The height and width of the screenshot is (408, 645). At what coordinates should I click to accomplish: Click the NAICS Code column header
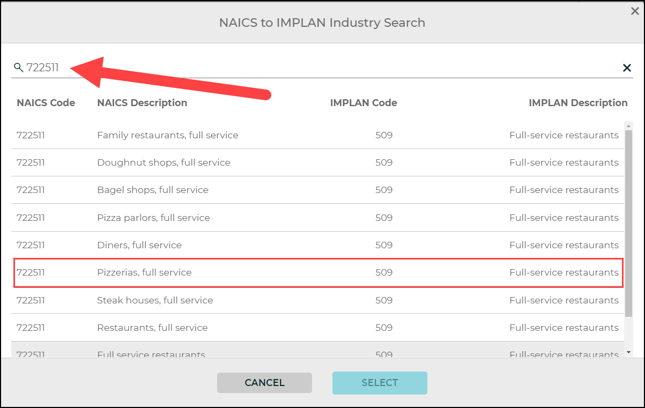[46, 103]
